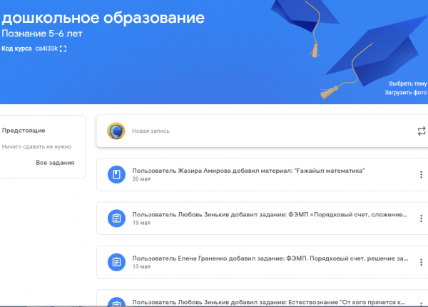The height and width of the screenshot is (307, 428).
Task: Open Любовь Зинькив's ФЭМП assignment from 19 мая
Action: [270, 214]
